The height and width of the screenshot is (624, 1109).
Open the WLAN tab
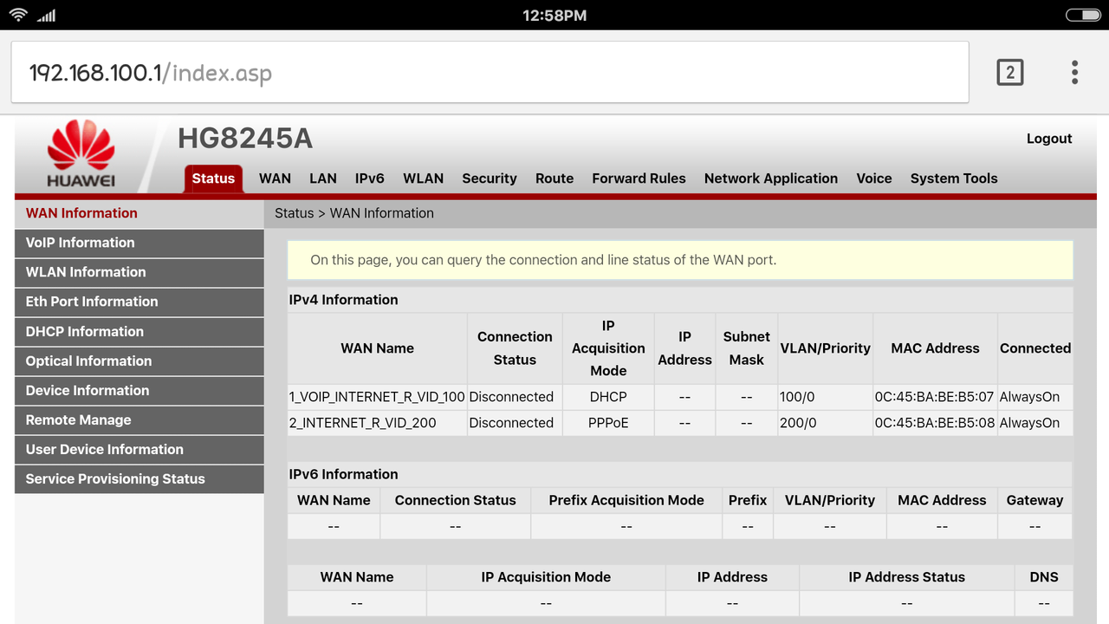423,179
